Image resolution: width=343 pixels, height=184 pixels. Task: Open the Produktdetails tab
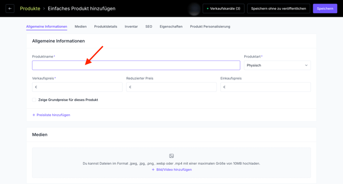(105, 27)
